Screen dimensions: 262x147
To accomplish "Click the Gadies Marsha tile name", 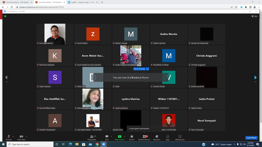I will 169,34.
